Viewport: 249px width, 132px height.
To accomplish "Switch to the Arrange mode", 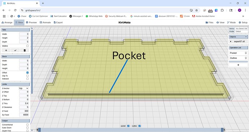I will 7,22.
